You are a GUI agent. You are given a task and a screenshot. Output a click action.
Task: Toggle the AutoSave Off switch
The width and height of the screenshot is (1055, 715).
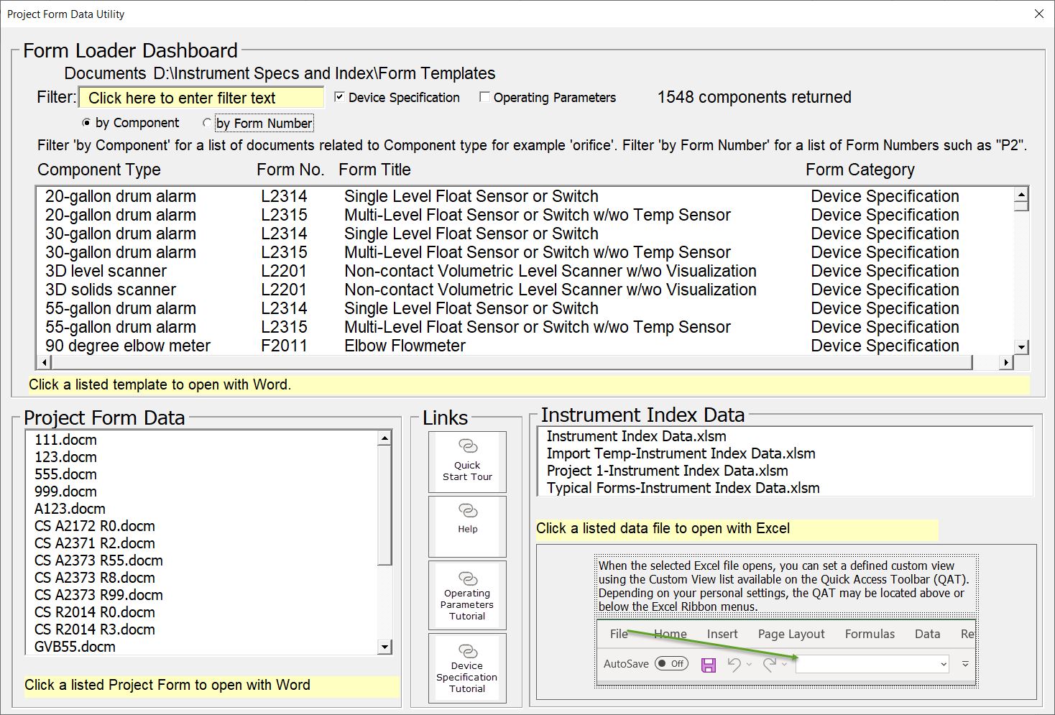[x=671, y=664]
